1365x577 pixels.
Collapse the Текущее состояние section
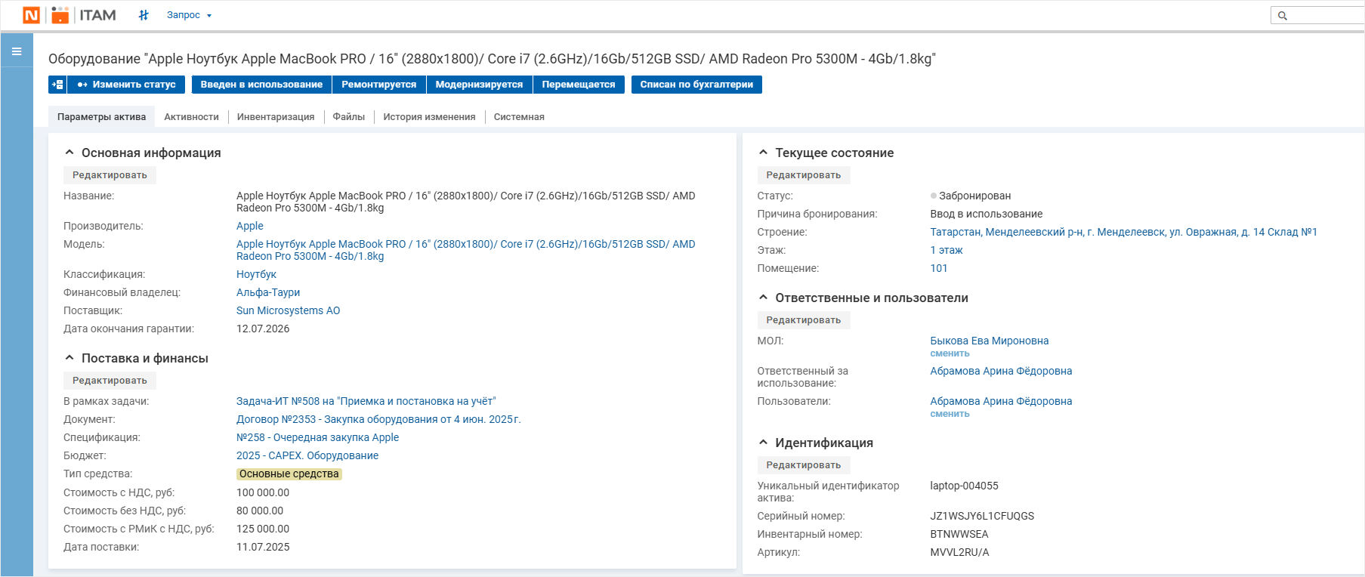763,153
